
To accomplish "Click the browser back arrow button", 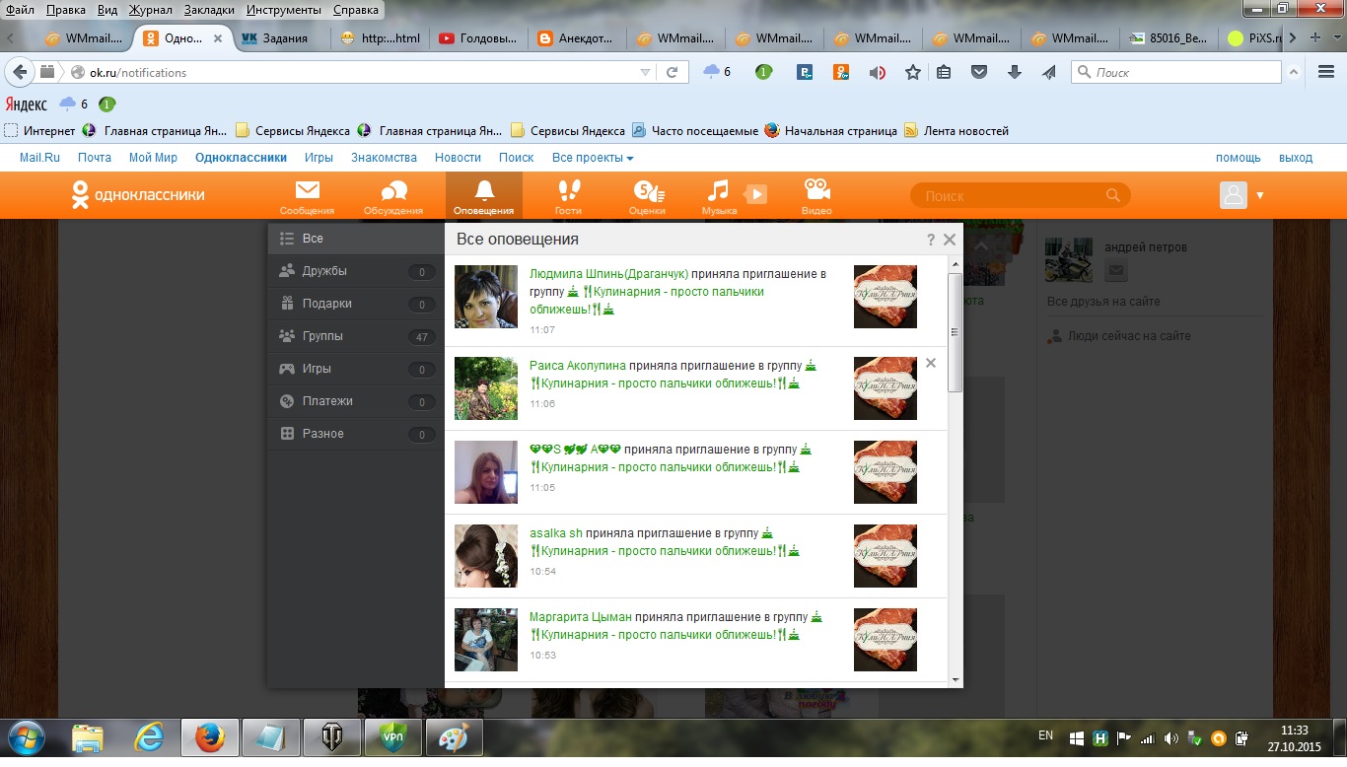I will (x=20, y=72).
